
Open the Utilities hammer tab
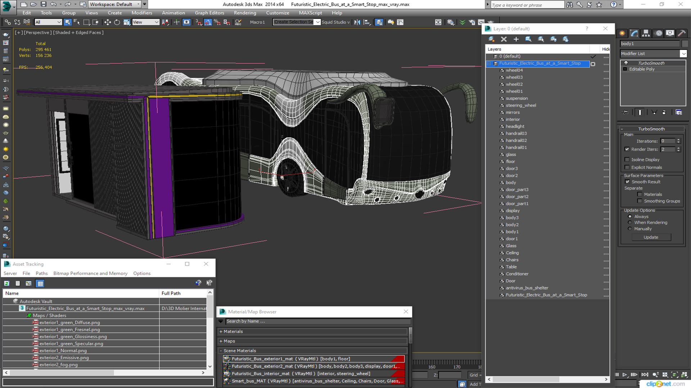[681, 33]
